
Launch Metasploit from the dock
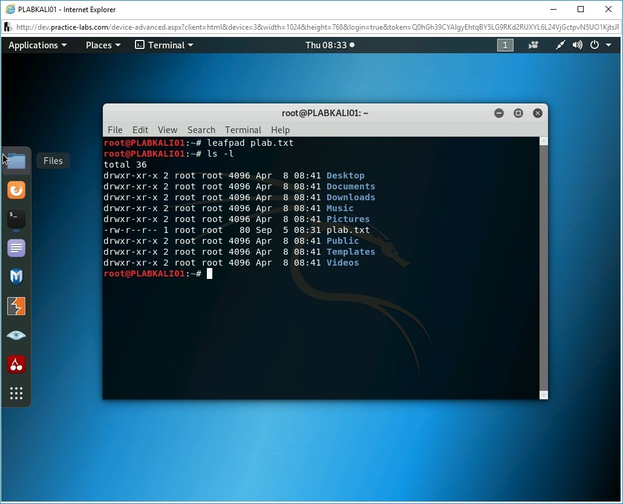pyautogui.click(x=16, y=277)
